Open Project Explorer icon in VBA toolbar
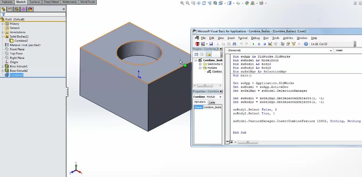Image resolution: width=362 pixels, height=177 pixels. click(x=282, y=44)
